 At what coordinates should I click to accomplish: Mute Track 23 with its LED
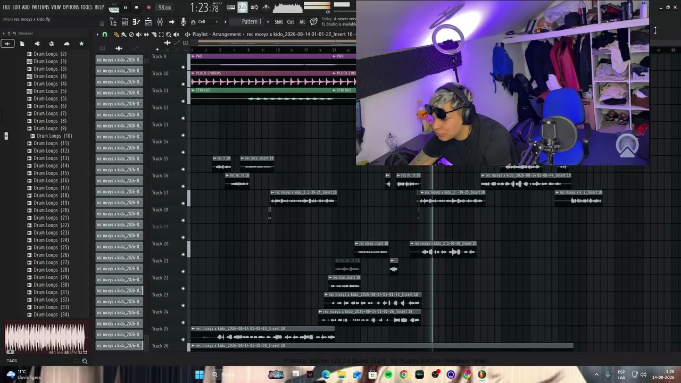[x=184, y=305]
